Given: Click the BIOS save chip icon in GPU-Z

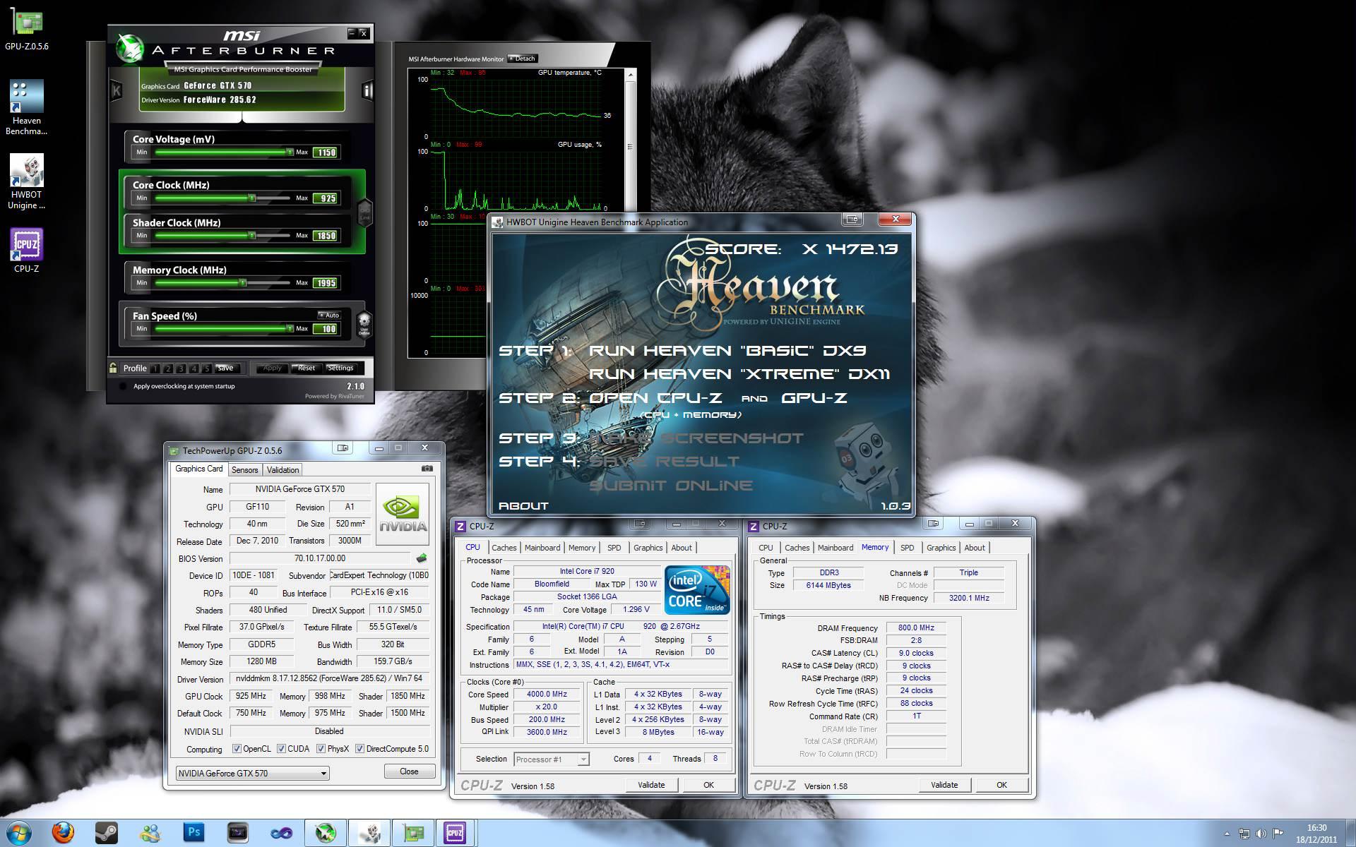Looking at the screenshot, I should coord(422,558).
